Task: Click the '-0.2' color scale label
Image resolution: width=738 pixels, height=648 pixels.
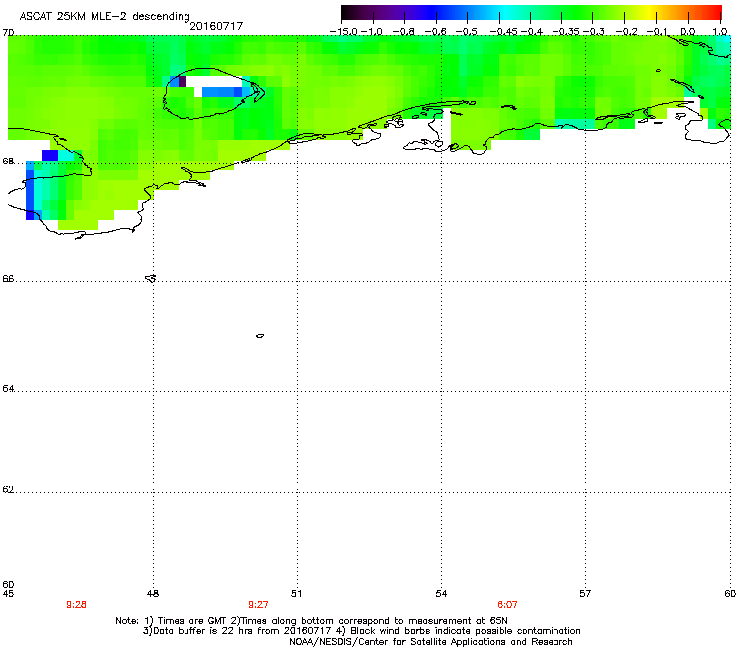Action: pyautogui.click(x=627, y=32)
